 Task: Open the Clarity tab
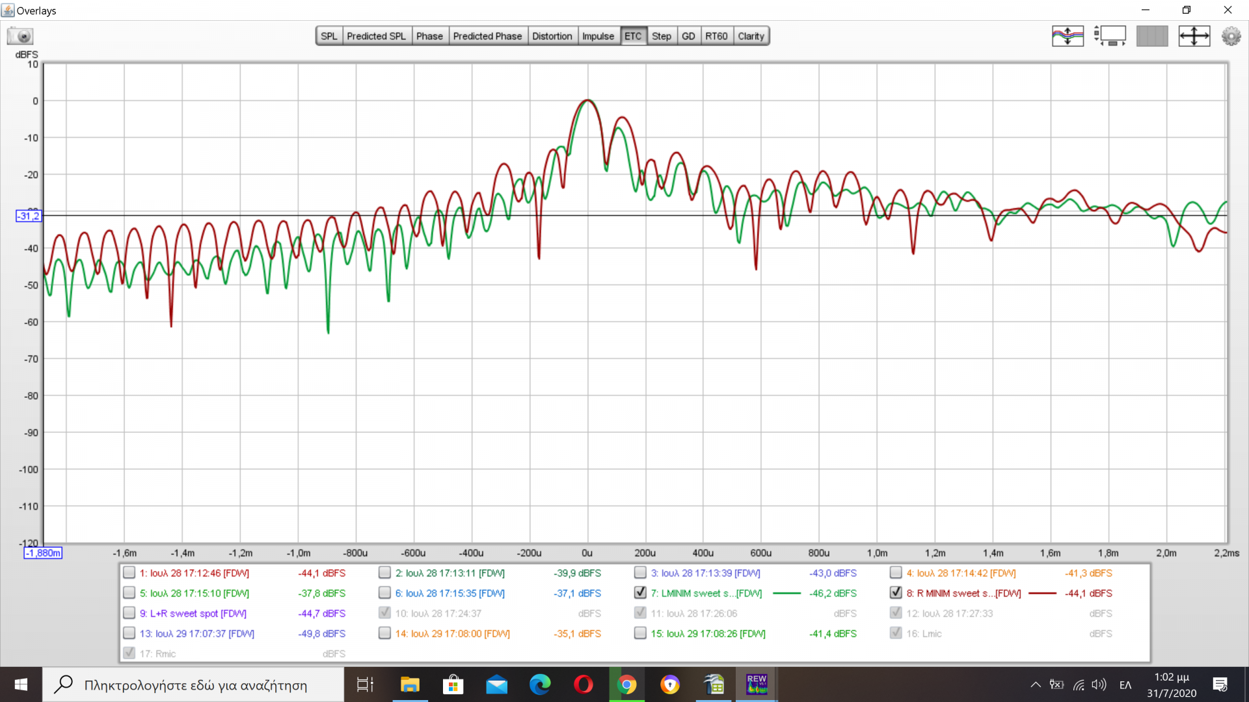(x=751, y=36)
